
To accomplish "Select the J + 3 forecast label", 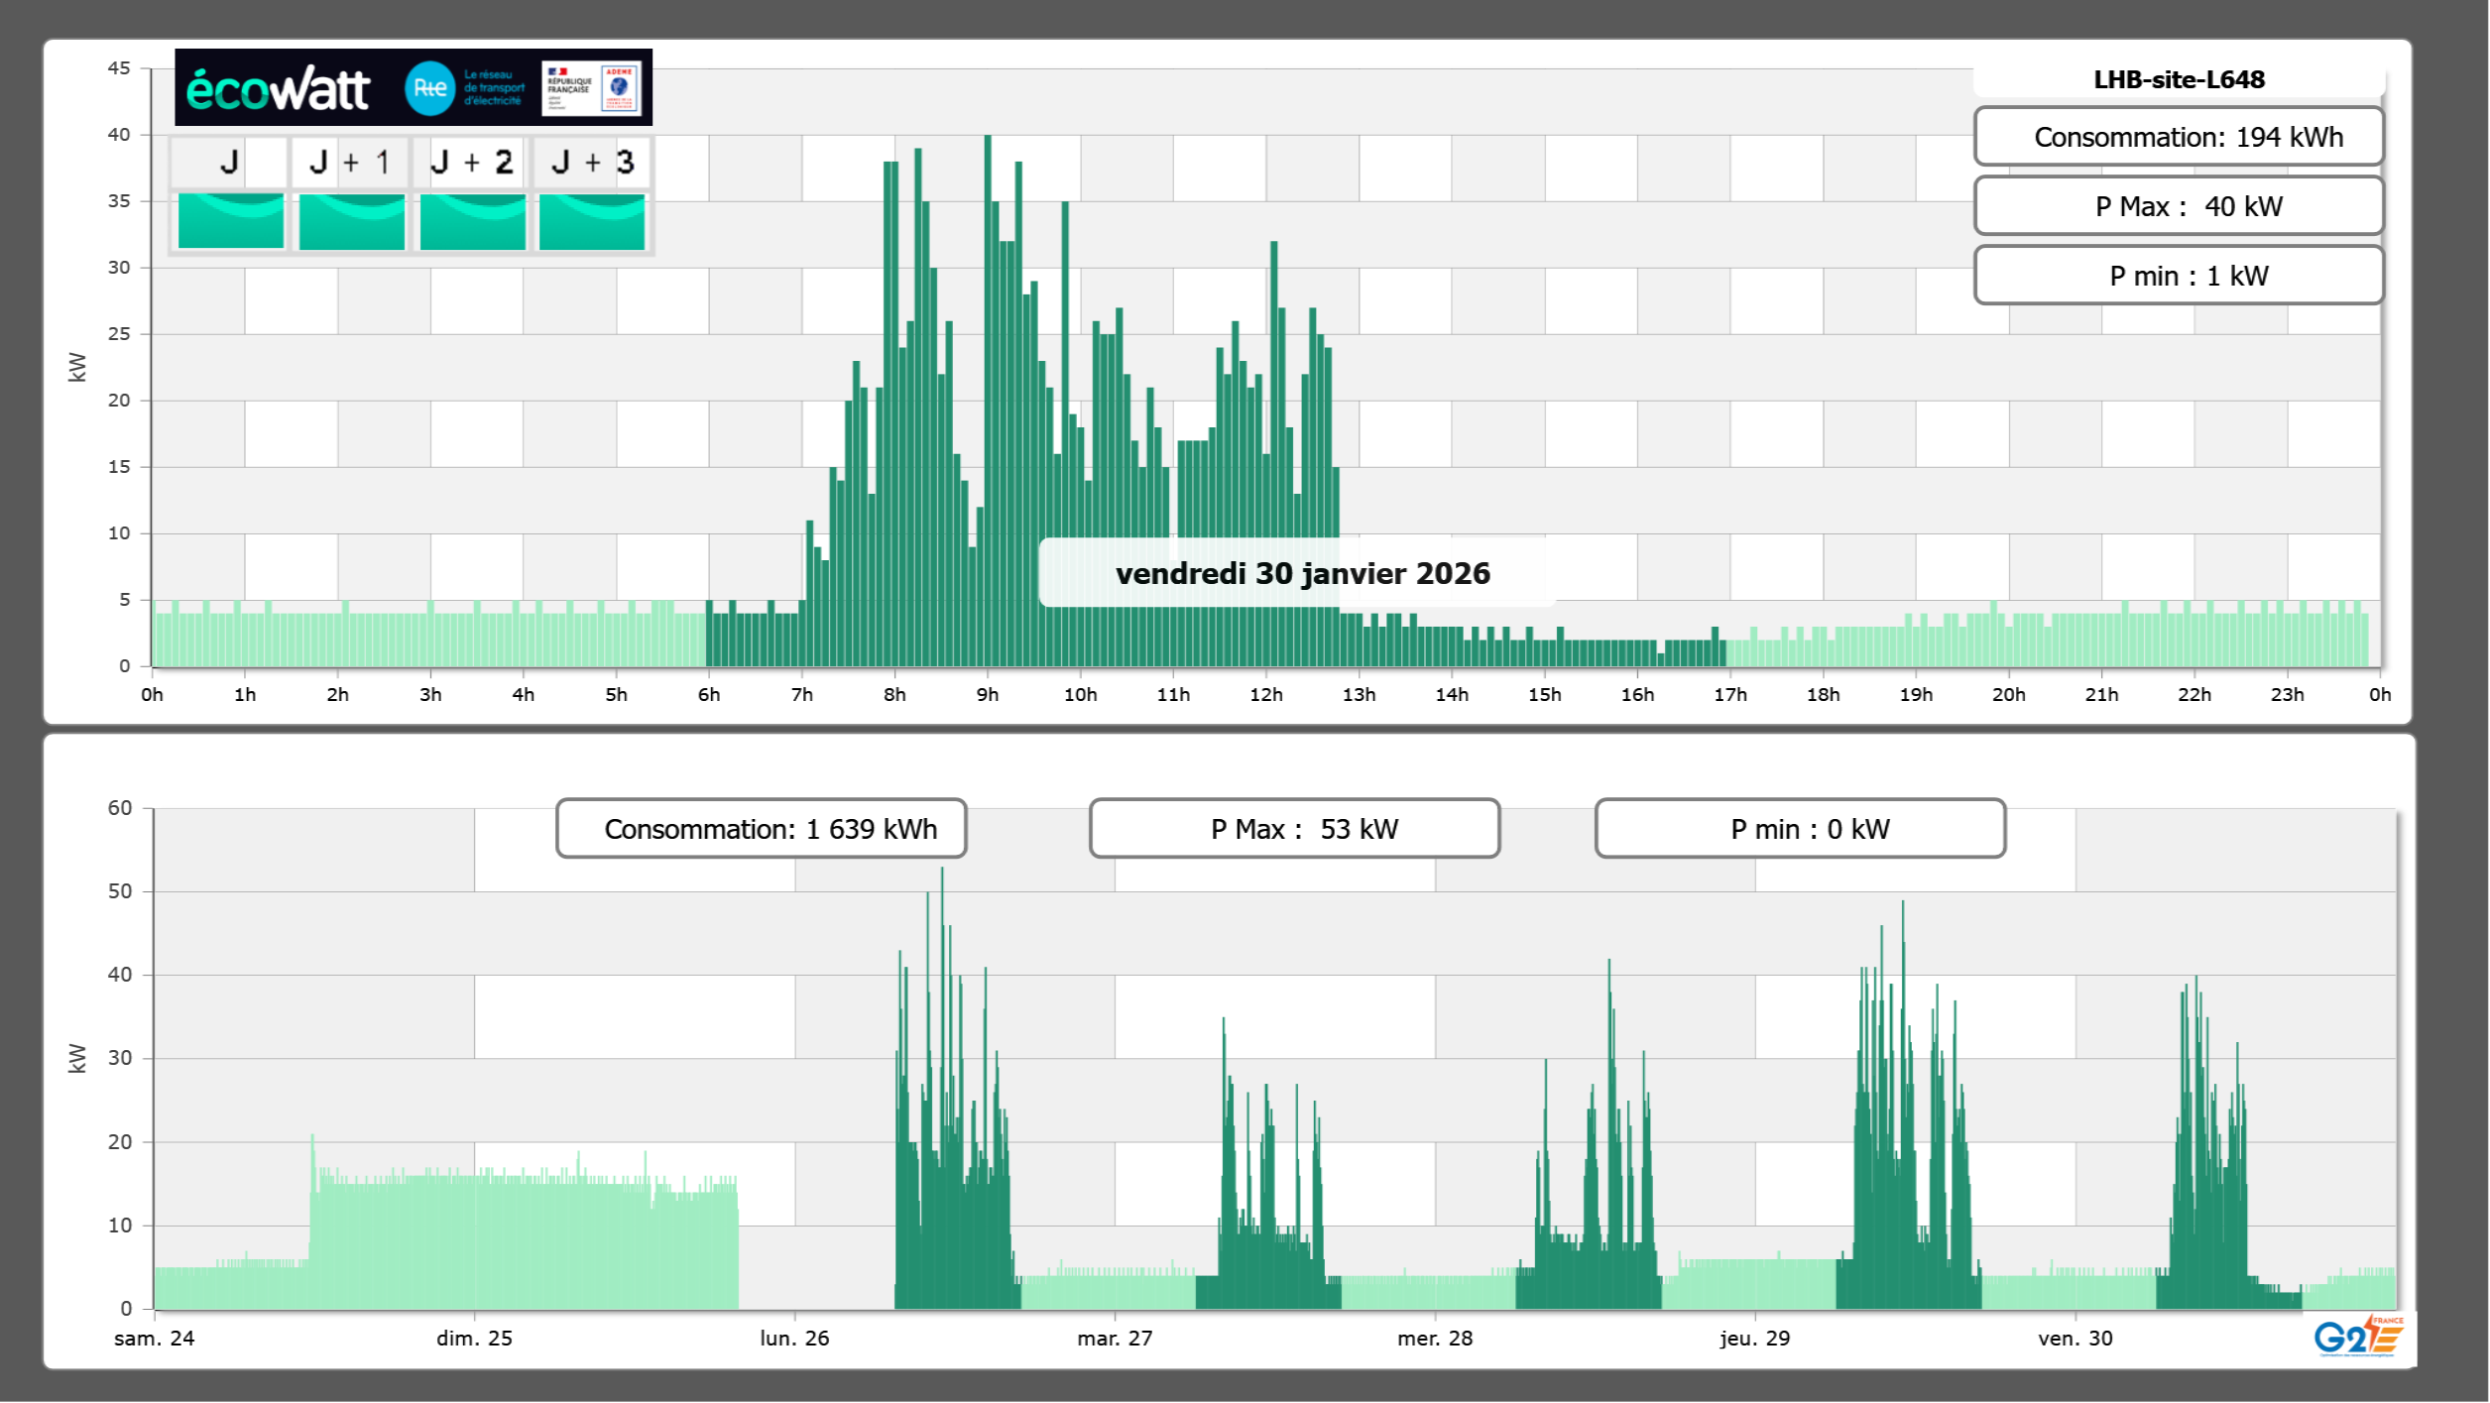I will click(592, 162).
